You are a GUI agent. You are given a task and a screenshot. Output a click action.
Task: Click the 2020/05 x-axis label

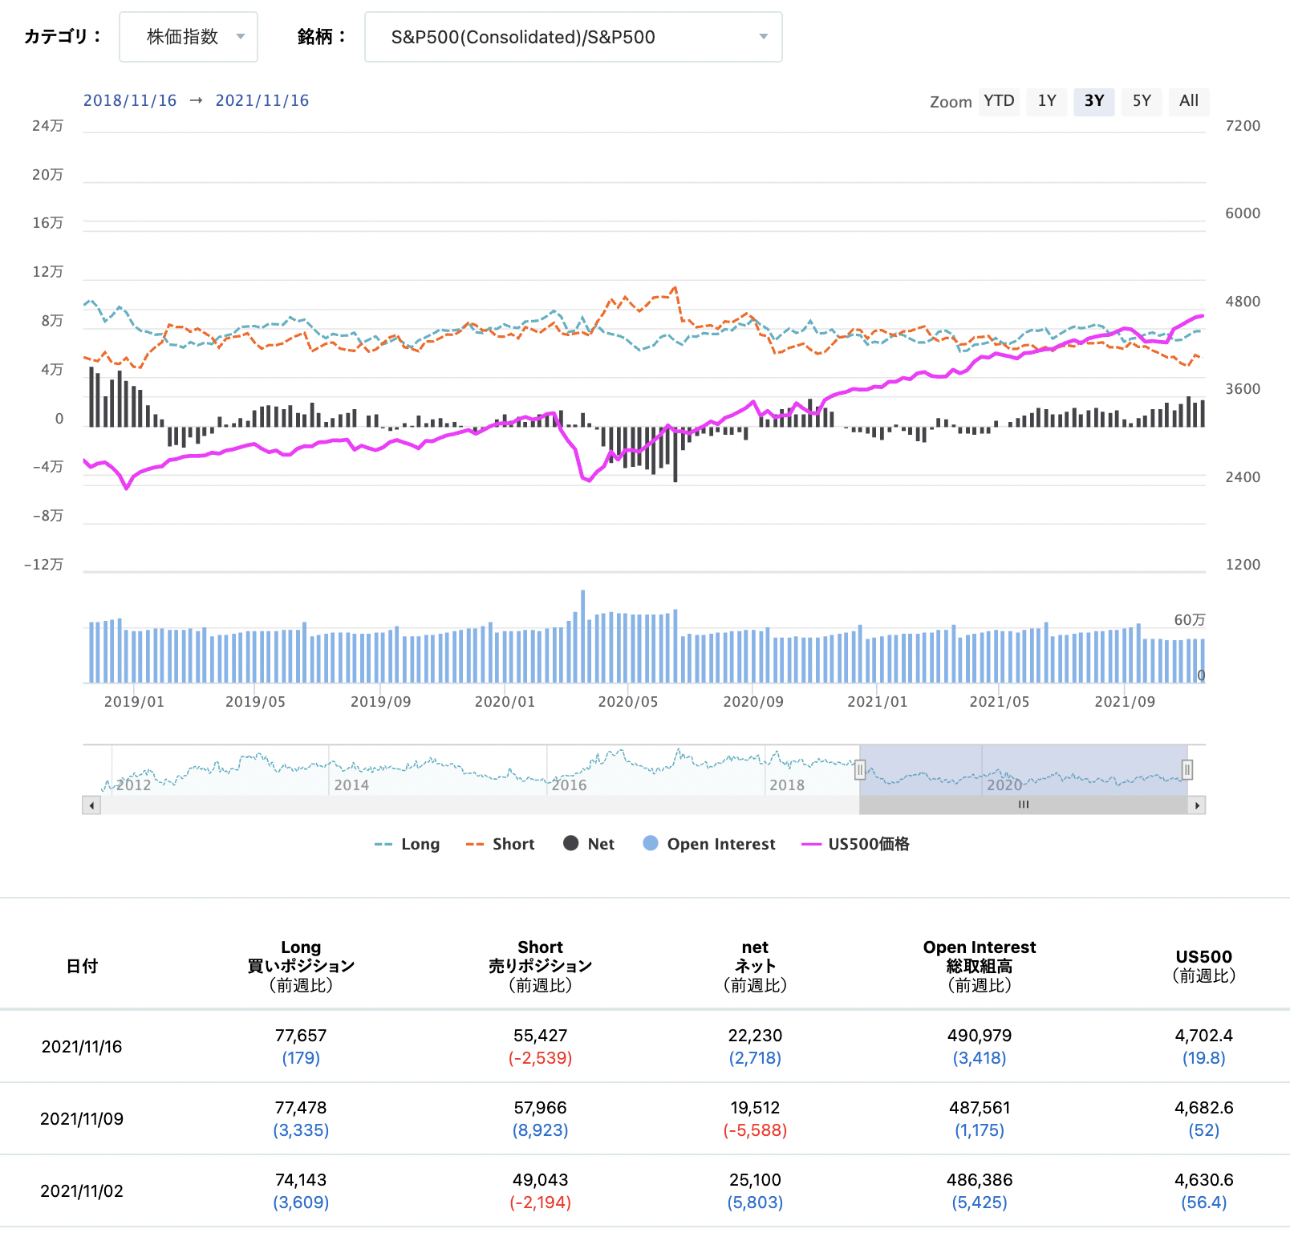628,702
